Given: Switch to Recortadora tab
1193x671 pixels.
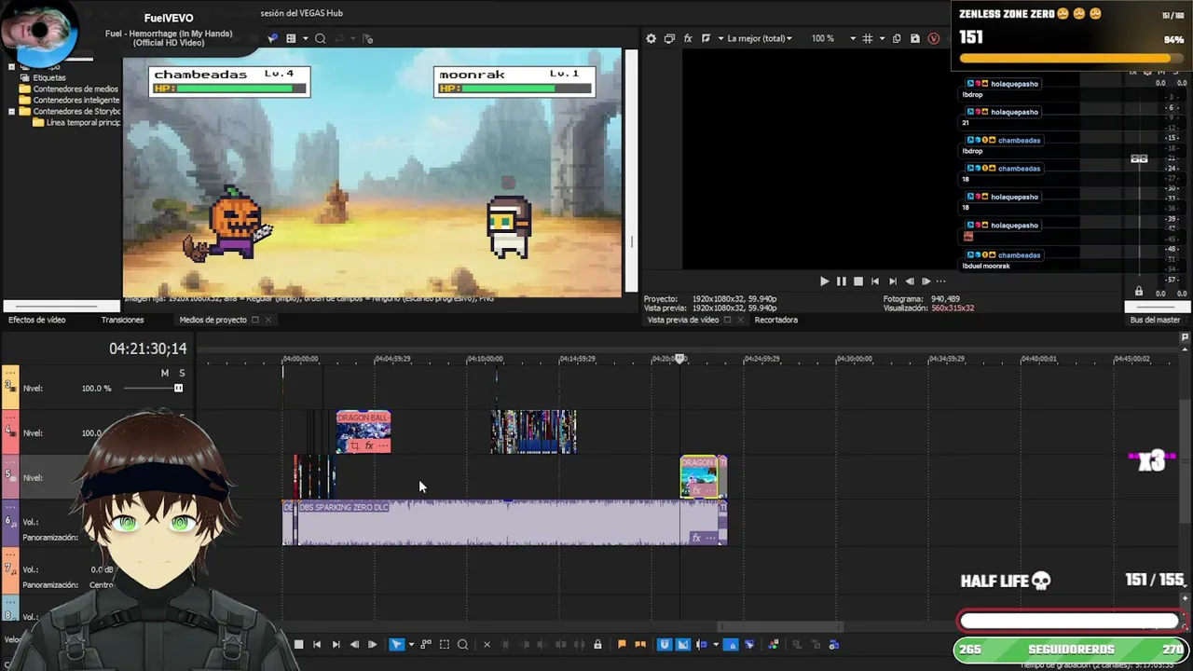Looking at the screenshot, I should click(x=776, y=320).
